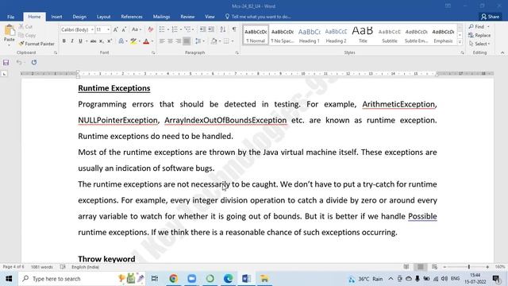Apply the Title style
Viewport: 508px width, 286px height.
point(363,35)
